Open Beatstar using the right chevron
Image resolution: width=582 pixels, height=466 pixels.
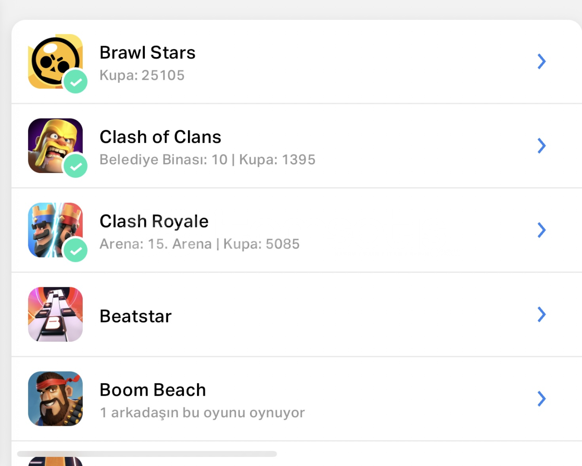click(541, 314)
